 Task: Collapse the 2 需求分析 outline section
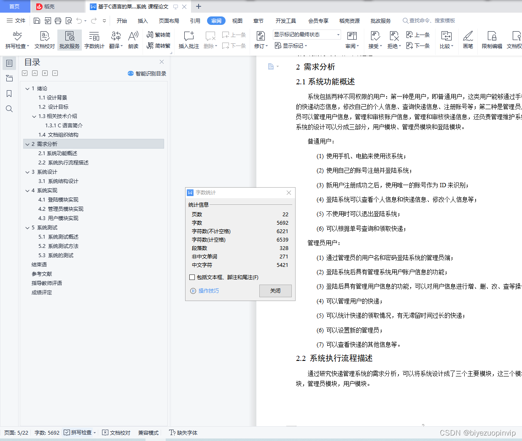27,144
